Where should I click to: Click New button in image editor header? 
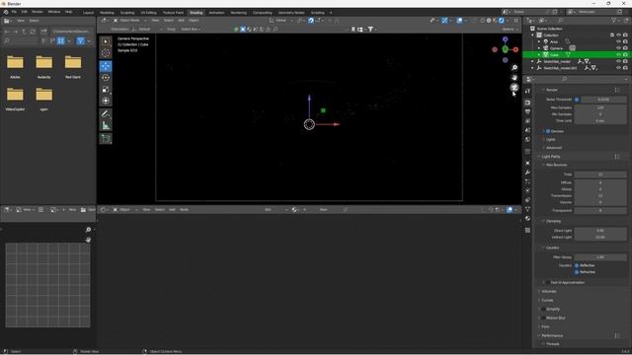pos(72,210)
